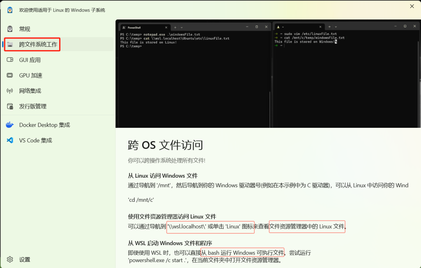Viewport: 421px width, 268px height.
Task: Click the new-tab plus in Linux terminal preview
Action: coord(329,27)
